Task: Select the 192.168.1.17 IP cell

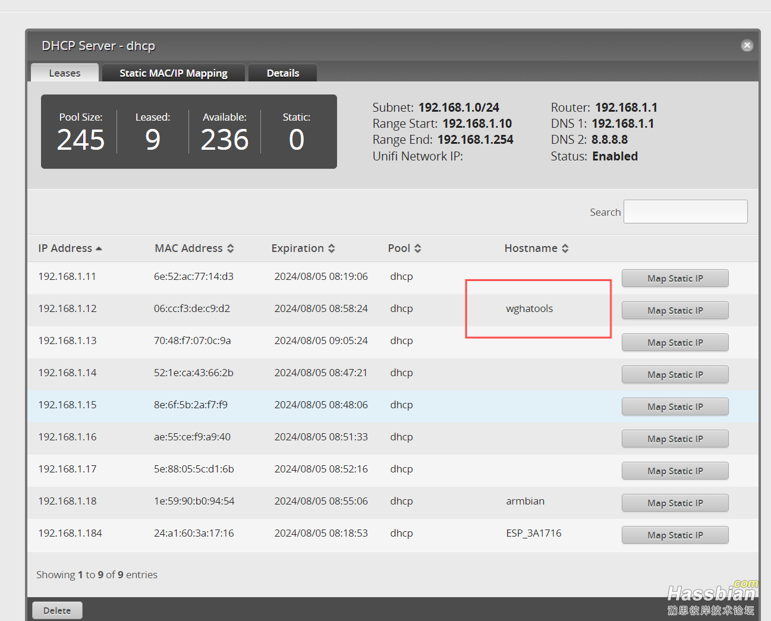Action: [67, 469]
